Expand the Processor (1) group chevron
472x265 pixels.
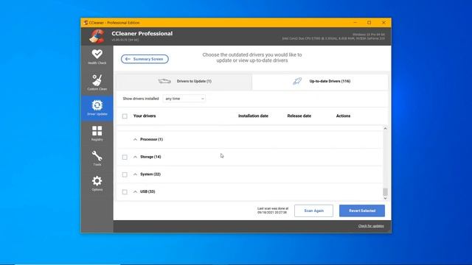[135, 139]
